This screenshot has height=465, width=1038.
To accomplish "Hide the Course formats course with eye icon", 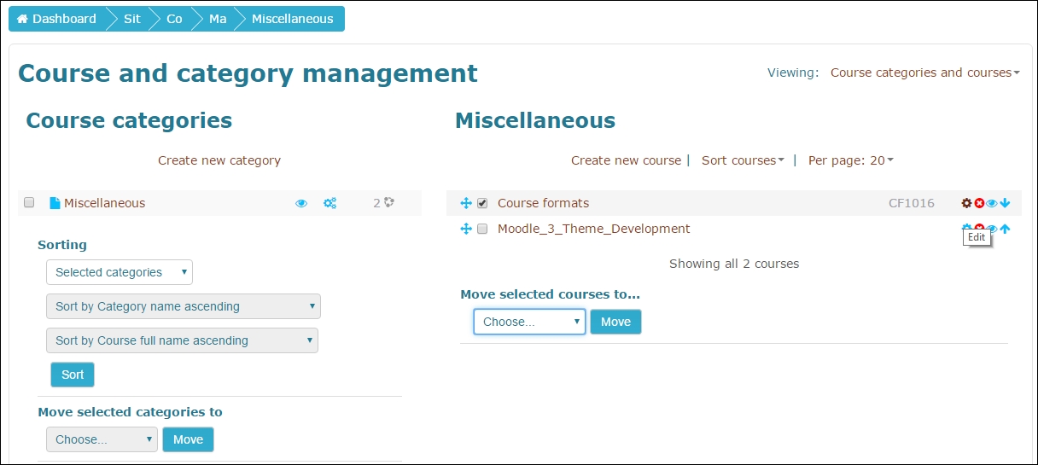I will click(992, 203).
